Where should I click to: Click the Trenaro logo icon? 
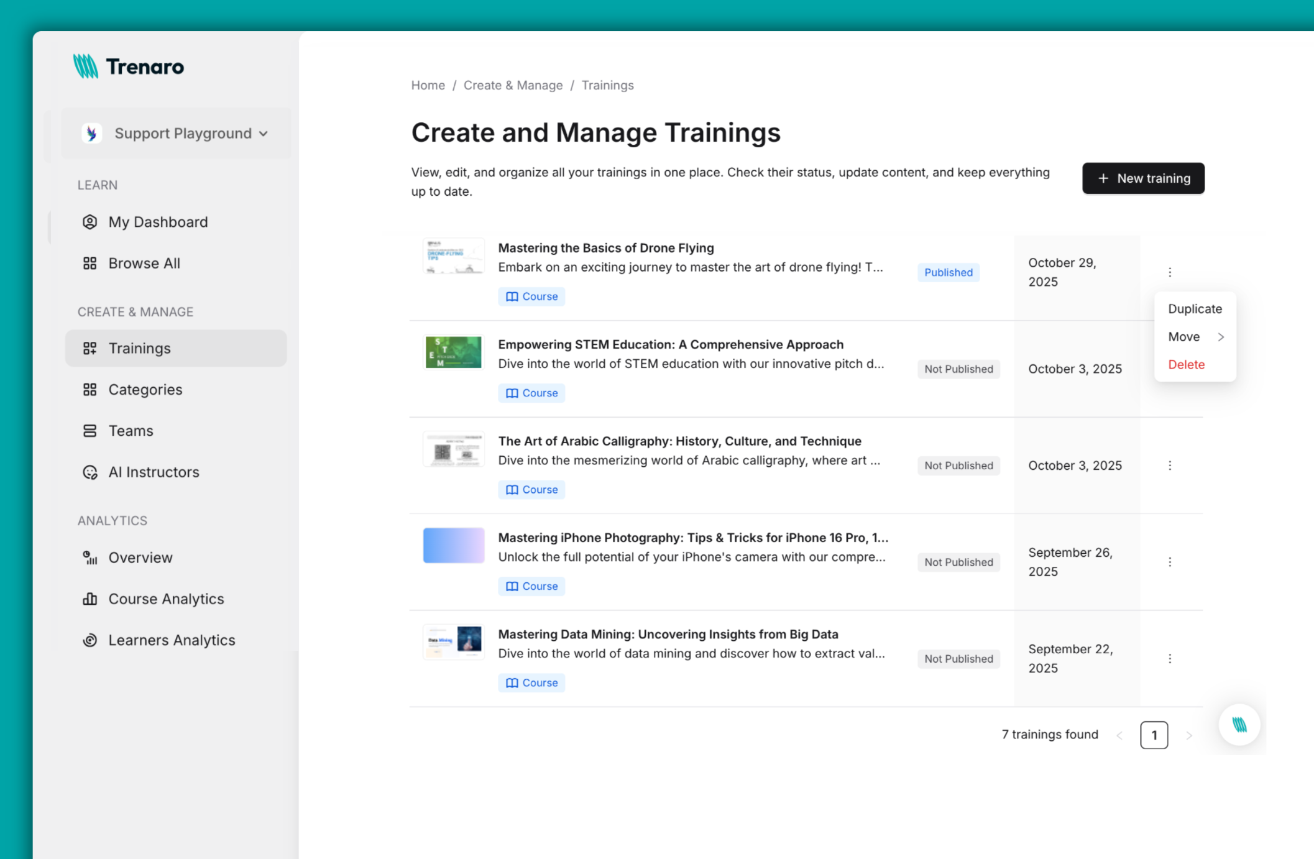pyautogui.click(x=87, y=66)
